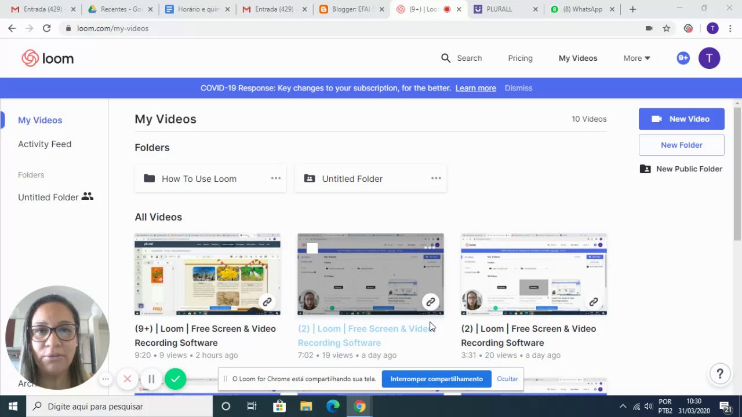Click the New Video button

pos(682,119)
